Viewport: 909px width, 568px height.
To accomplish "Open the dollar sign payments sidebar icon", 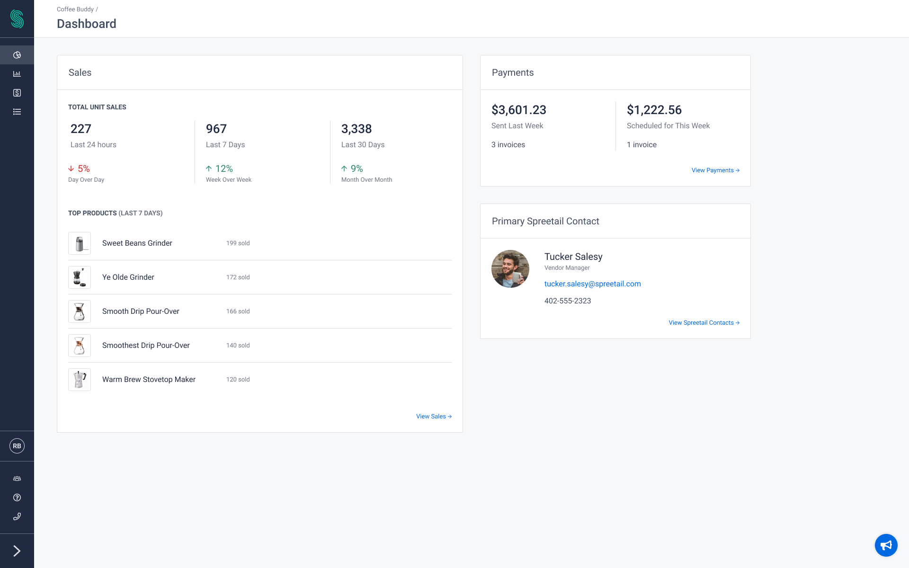I will [17, 93].
